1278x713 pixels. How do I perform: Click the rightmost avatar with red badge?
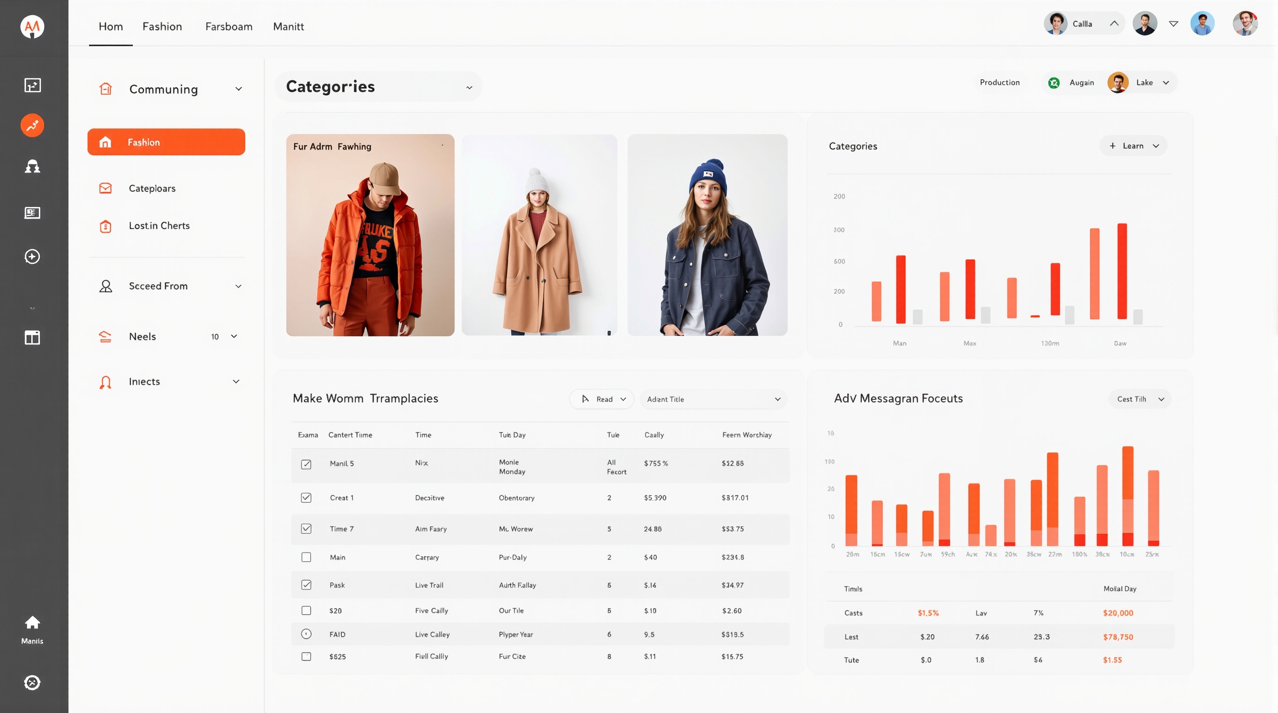[x=1245, y=23]
